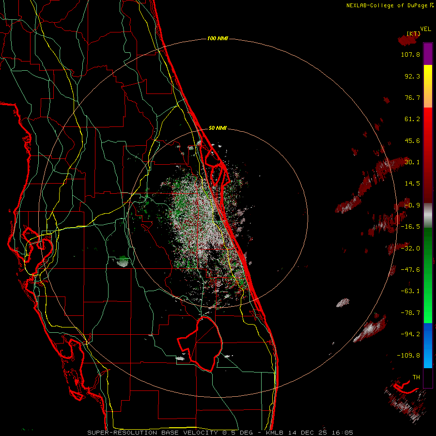Select the 107.8 velocity scale value
This screenshot has width=436, height=436.
pos(410,54)
